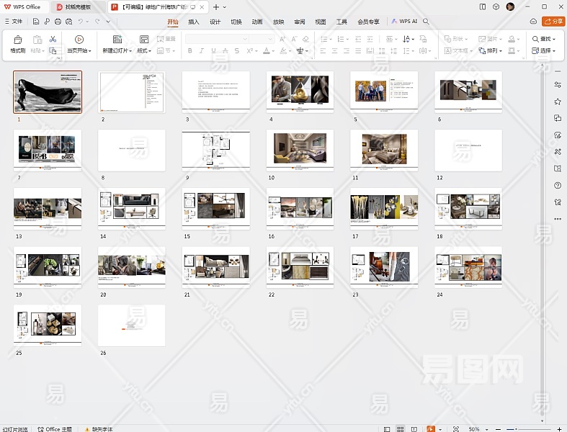567x432 pixels.
Task: Click the orange slideshow play icon in status bar
Action: click(x=431, y=428)
